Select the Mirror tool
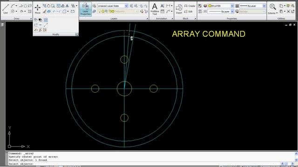 pyautogui.click(x=67, y=6)
